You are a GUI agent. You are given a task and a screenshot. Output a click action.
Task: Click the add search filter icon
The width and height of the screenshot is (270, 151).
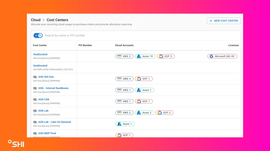click(x=38, y=35)
